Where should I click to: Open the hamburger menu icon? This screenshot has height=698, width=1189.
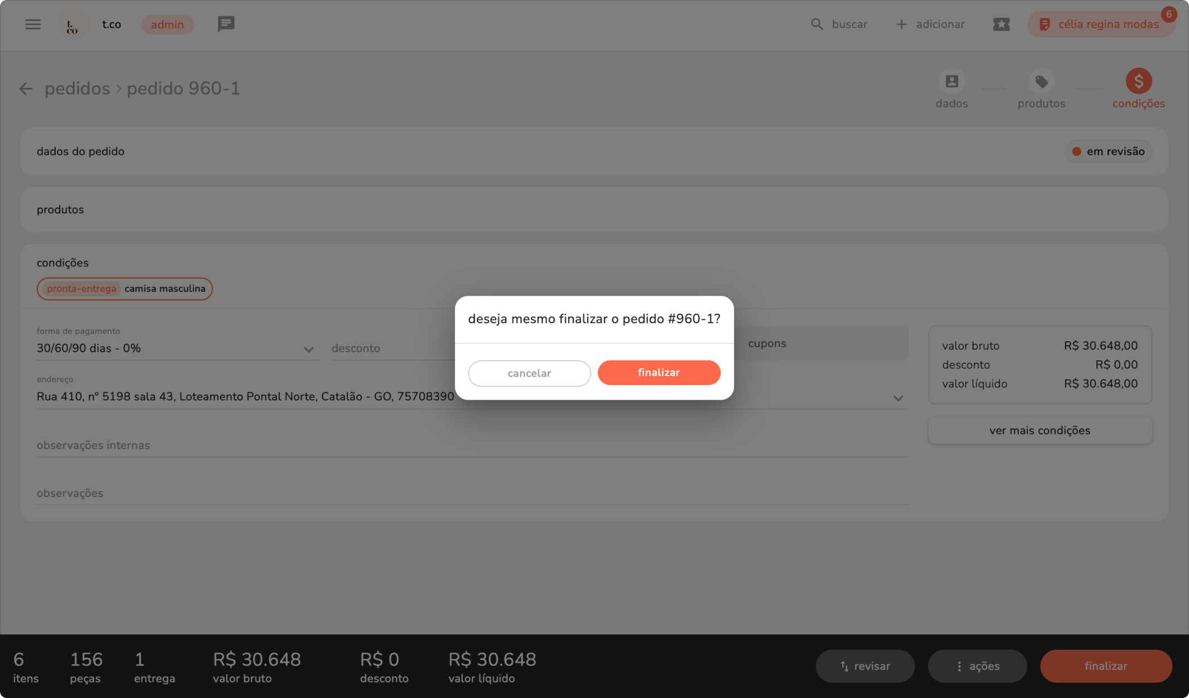33,24
